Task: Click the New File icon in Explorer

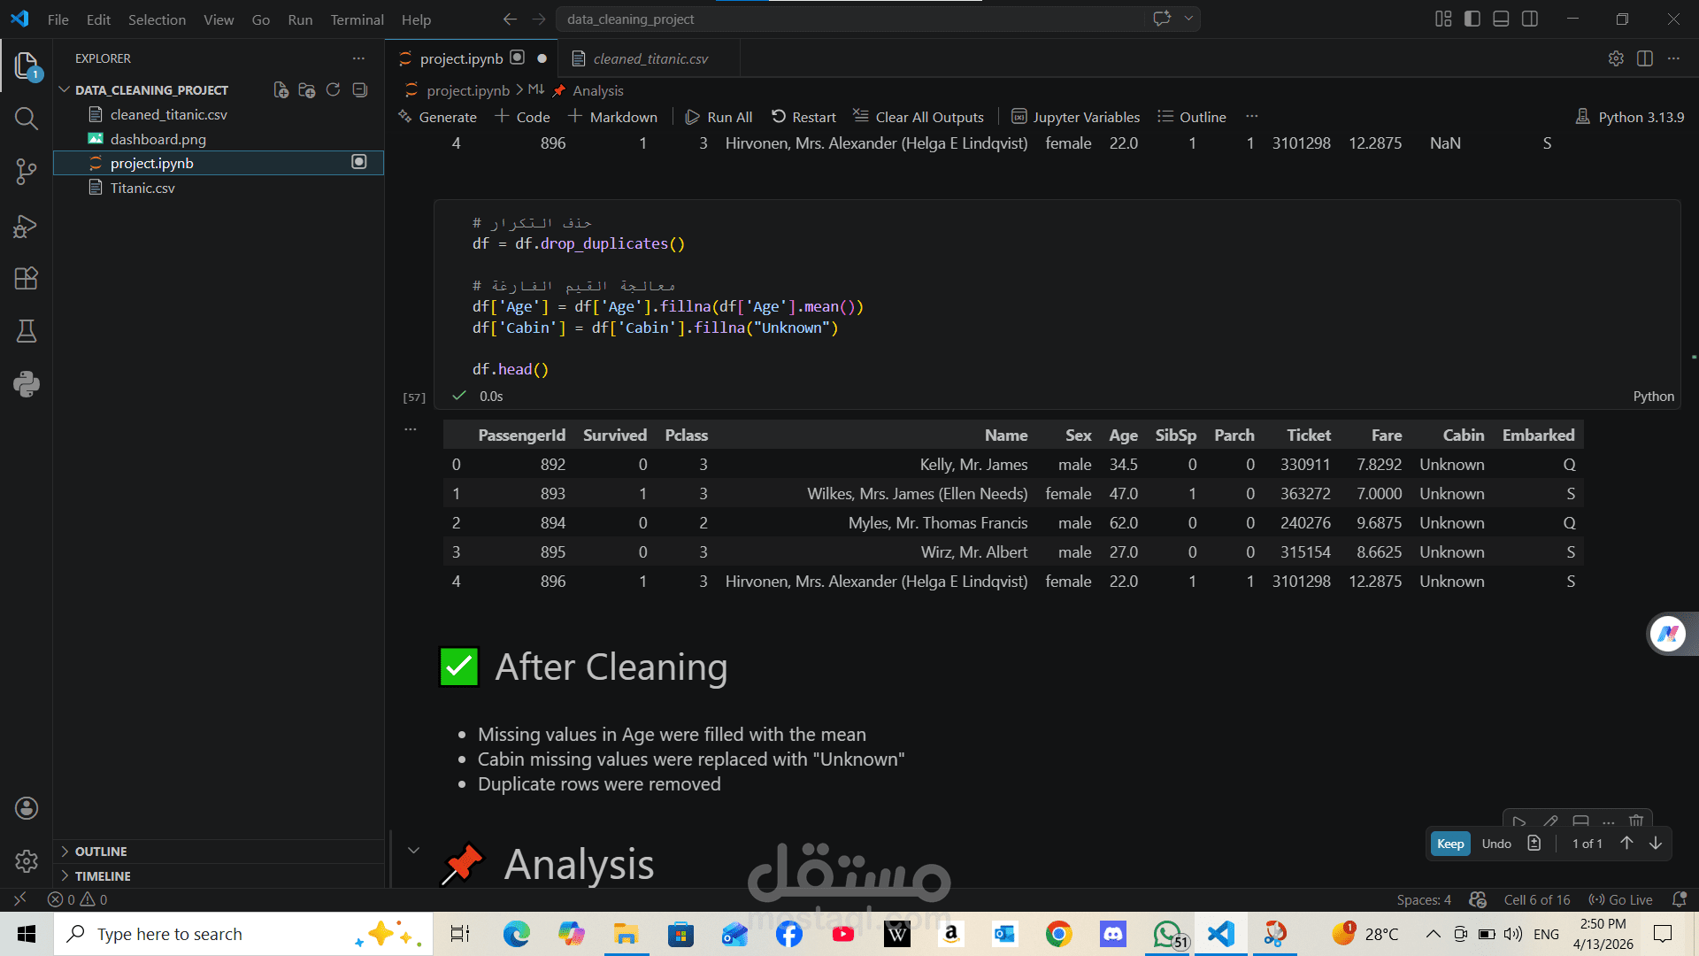Action: click(x=281, y=90)
